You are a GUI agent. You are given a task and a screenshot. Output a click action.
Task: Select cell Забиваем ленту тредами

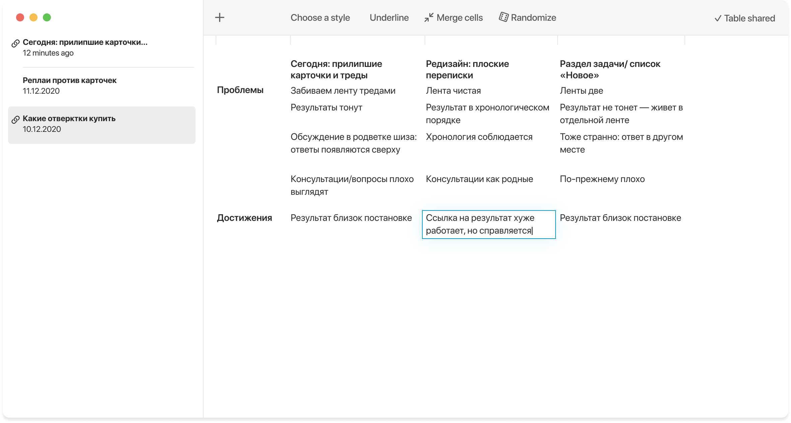click(343, 91)
